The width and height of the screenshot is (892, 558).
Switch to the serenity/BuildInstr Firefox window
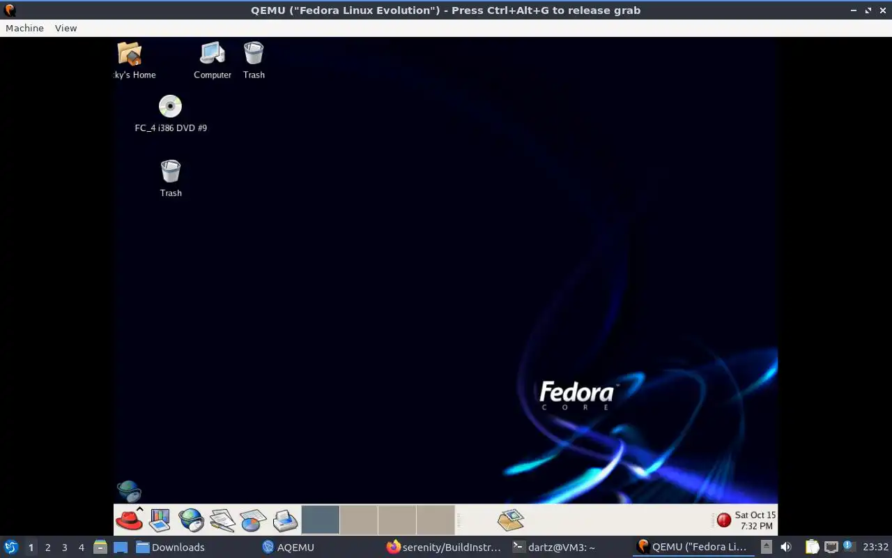[445, 547]
